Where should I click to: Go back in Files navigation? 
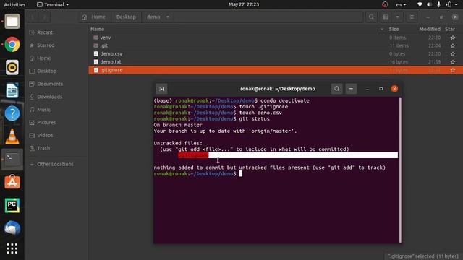[33, 17]
